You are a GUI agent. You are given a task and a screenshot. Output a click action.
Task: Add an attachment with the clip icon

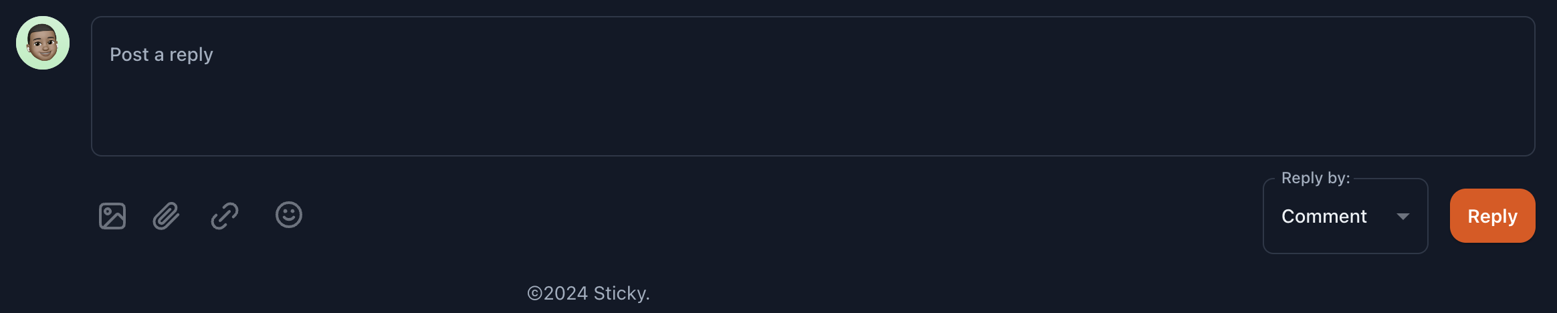166,216
